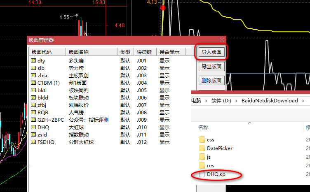
Task: Select the 主板双创 layout name
Action: tap(79, 75)
